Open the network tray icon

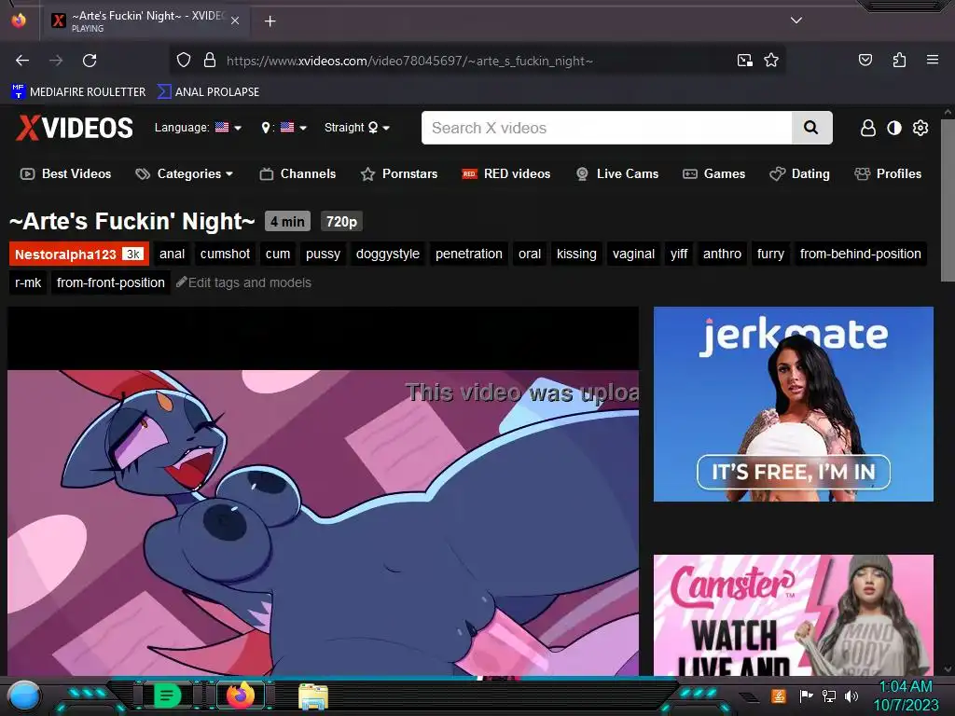829,695
